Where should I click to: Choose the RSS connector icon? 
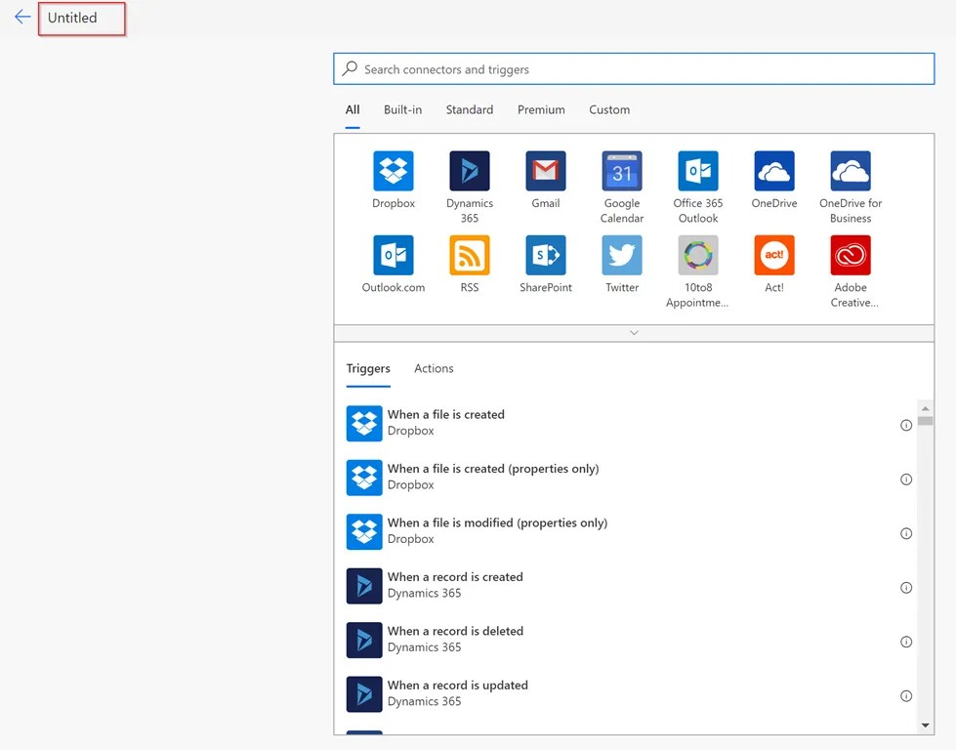[x=470, y=255]
